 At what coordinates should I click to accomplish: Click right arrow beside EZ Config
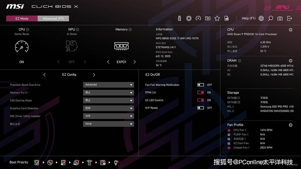(94, 75)
